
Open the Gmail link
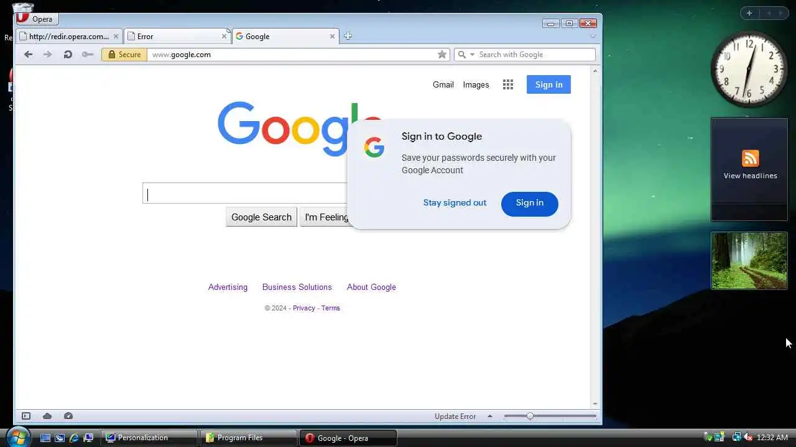(x=443, y=84)
